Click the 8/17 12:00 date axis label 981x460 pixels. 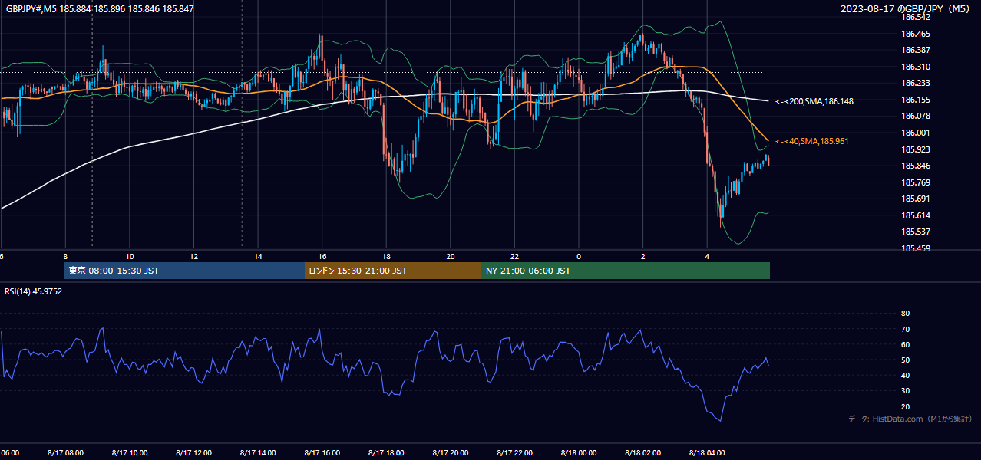(x=193, y=452)
